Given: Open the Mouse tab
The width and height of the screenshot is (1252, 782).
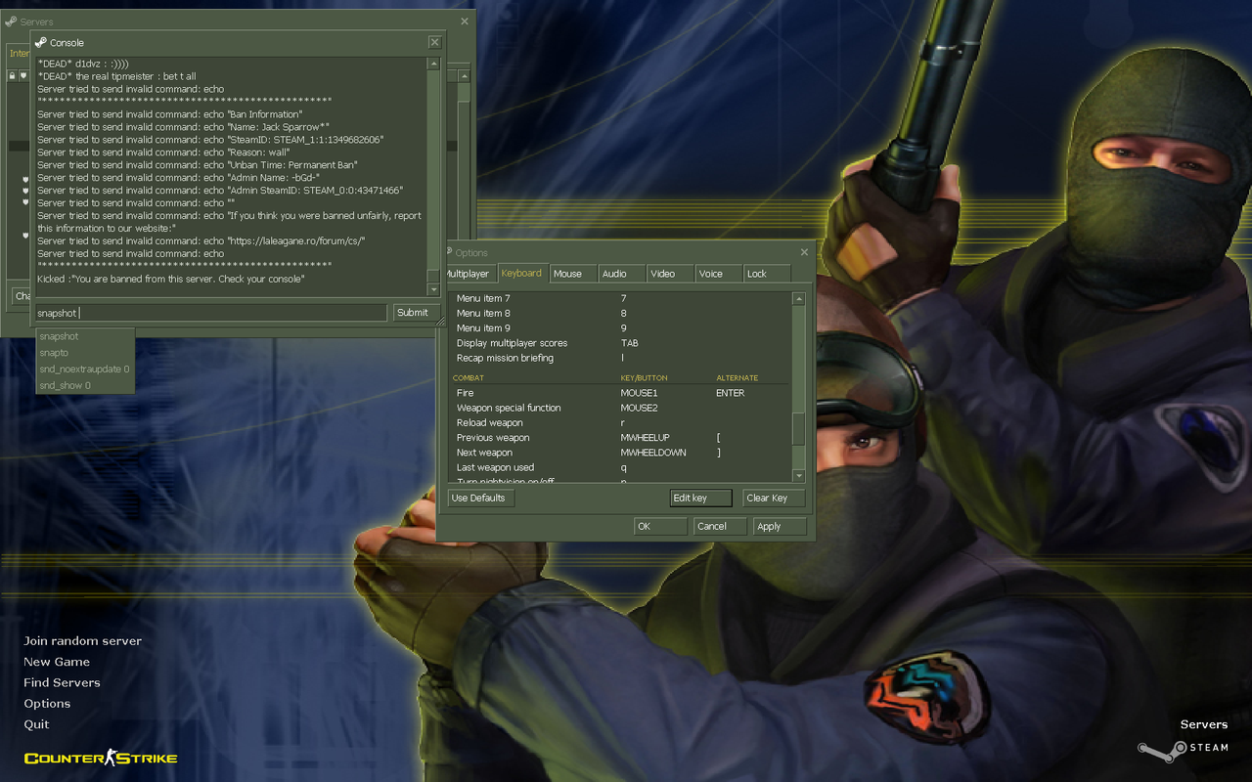Looking at the screenshot, I should [573, 274].
